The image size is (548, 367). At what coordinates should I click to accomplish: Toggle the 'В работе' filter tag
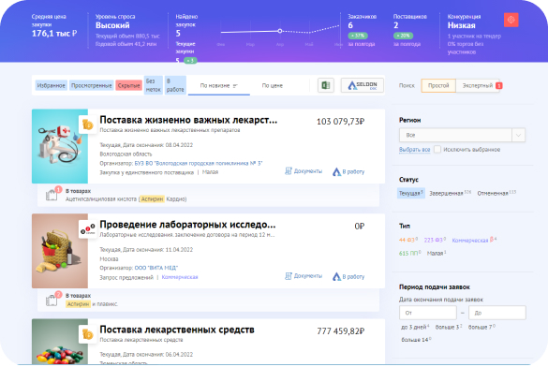point(175,85)
